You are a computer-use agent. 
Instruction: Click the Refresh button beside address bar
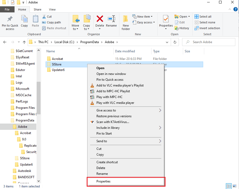(x=175, y=42)
